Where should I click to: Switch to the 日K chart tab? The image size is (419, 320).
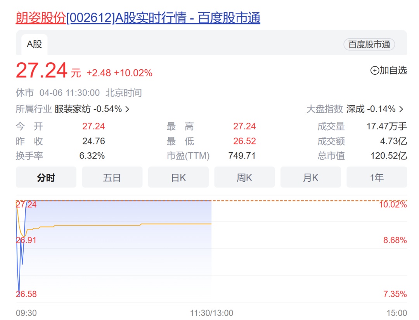[x=178, y=177]
